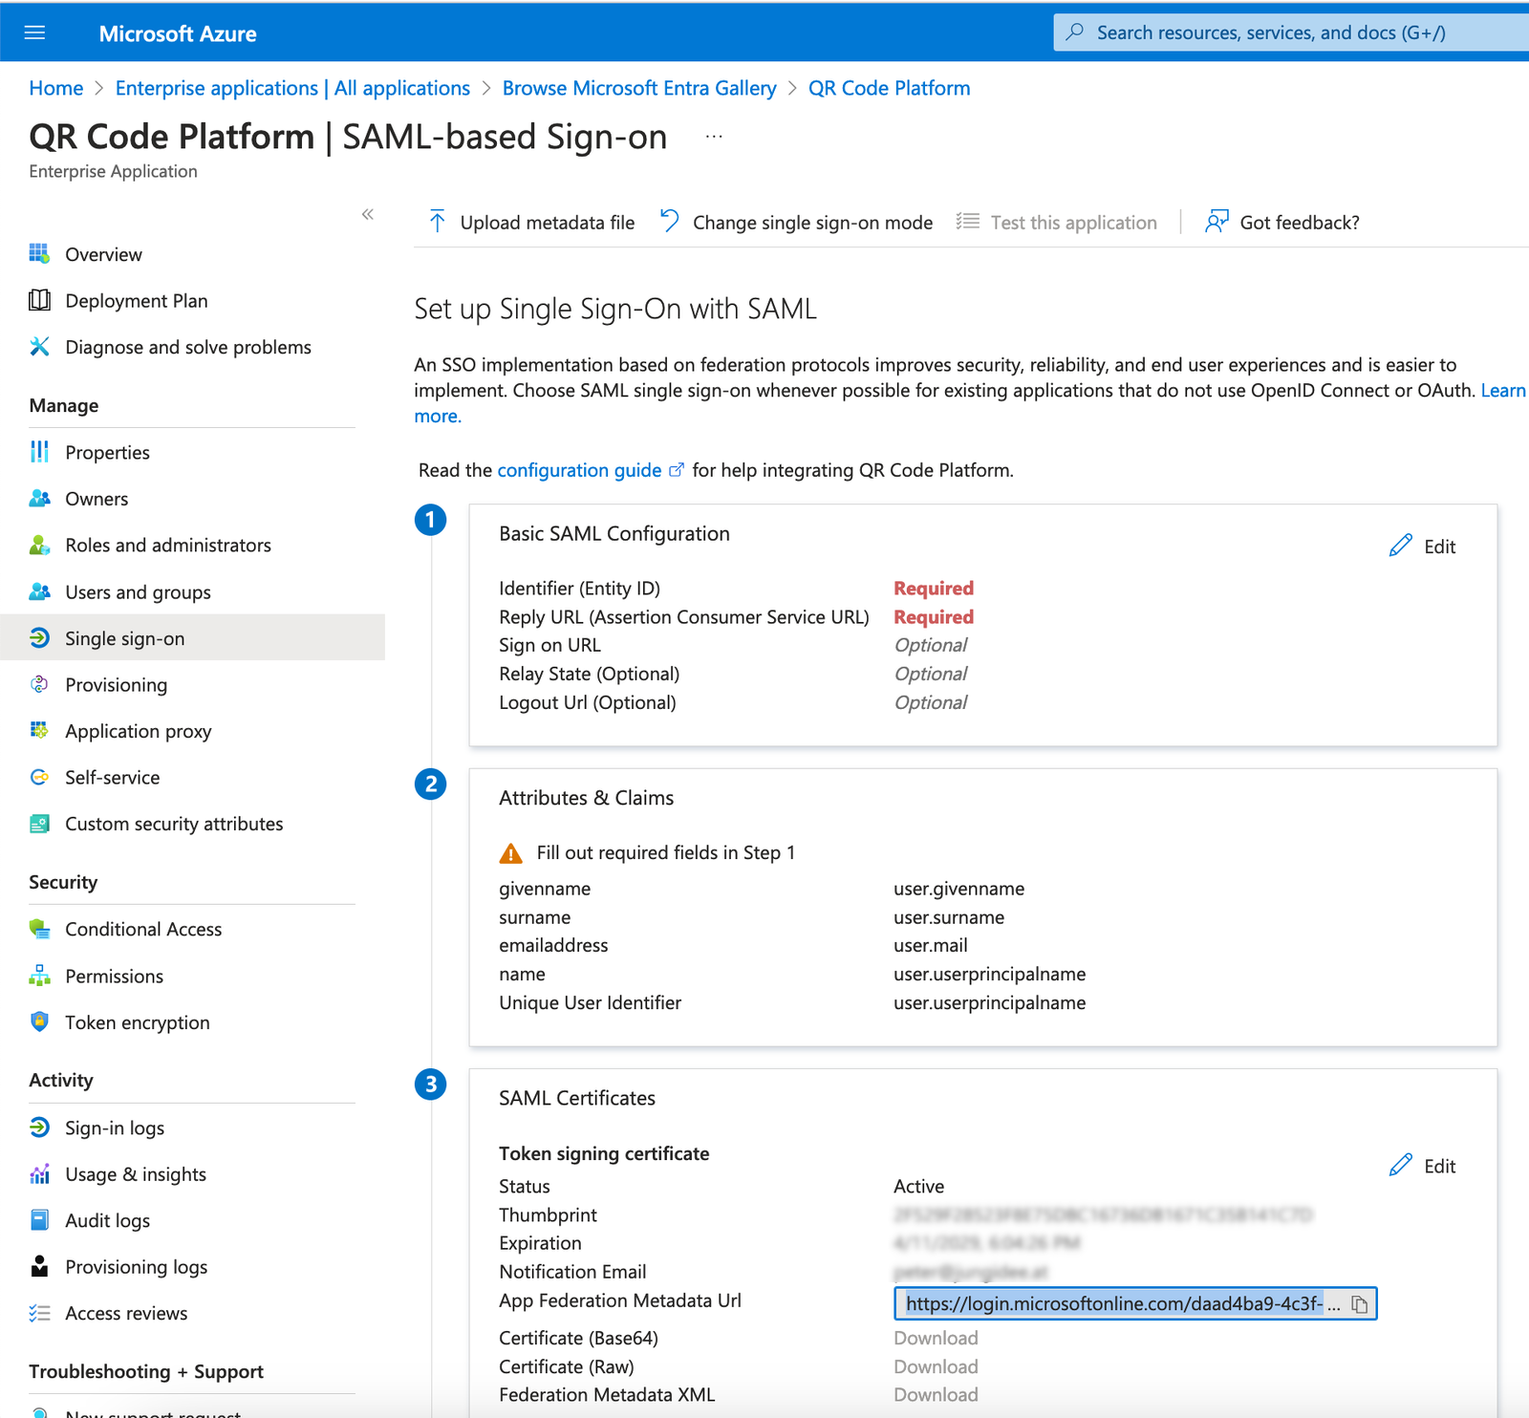Click the emailaddress claim name

pos(553,945)
